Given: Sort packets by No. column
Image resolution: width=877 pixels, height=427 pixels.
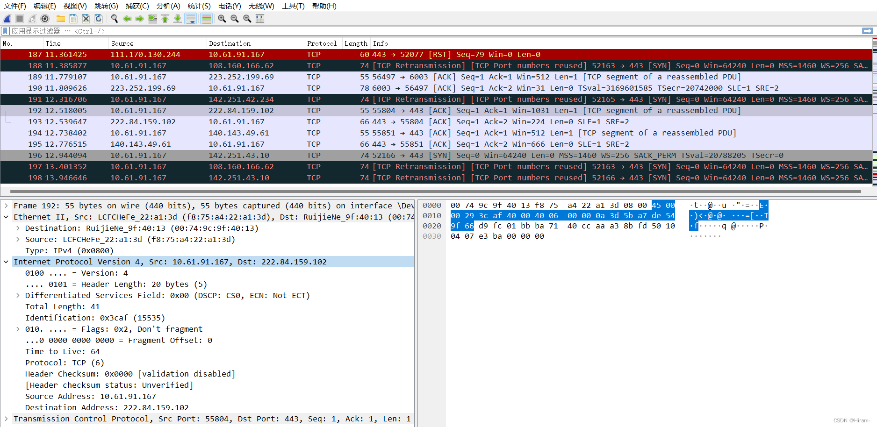Looking at the screenshot, I should point(22,43).
